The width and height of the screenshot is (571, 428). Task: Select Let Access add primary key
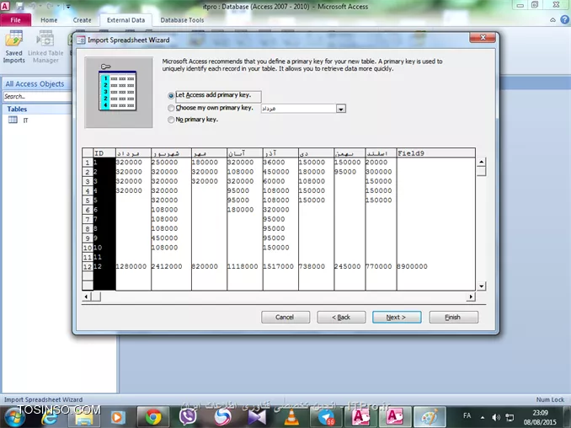[172, 96]
